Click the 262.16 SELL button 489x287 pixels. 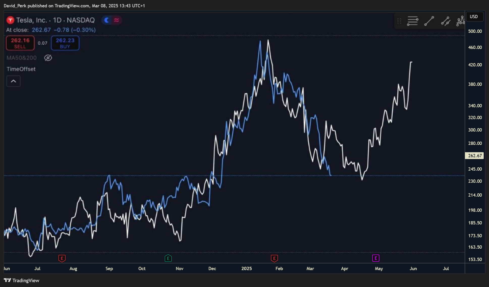(20, 43)
